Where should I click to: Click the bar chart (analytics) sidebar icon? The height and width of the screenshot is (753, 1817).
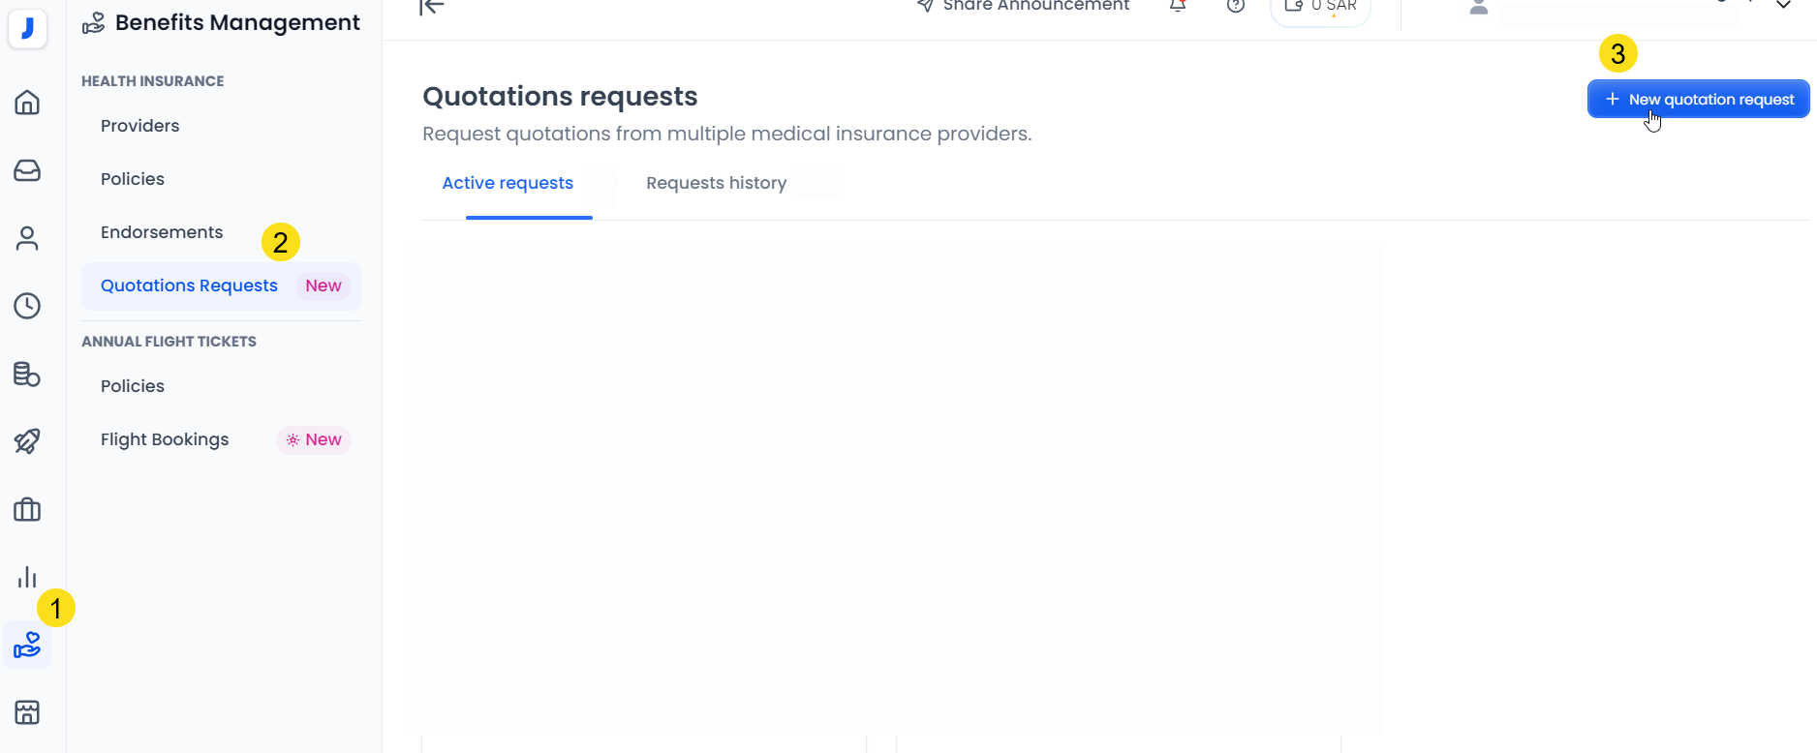(27, 578)
